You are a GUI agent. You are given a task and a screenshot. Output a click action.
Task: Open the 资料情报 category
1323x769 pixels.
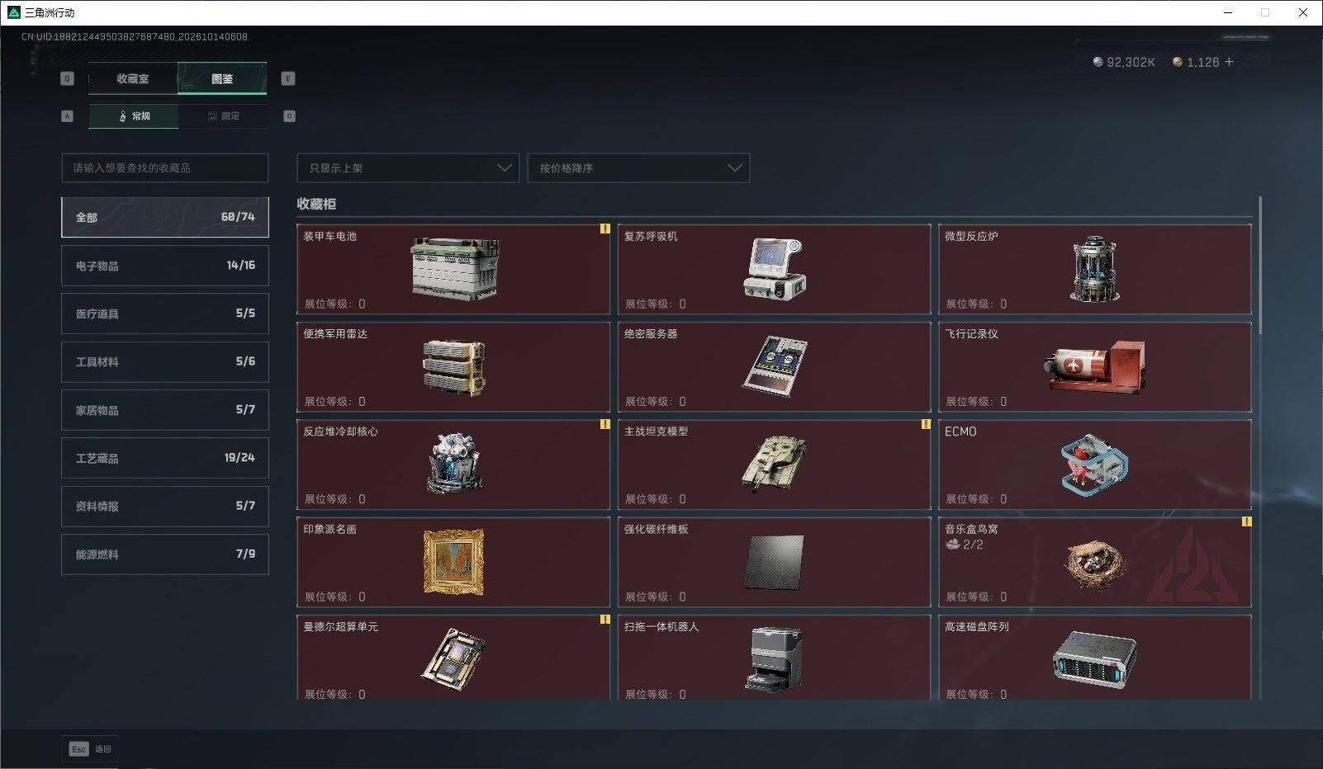tap(165, 506)
